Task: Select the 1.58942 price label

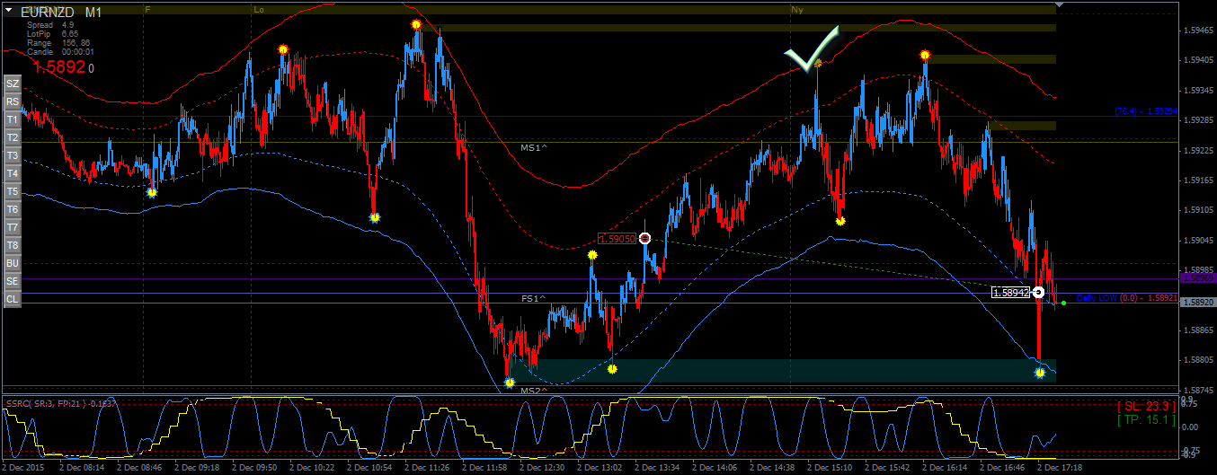Action: coord(1011,292)
